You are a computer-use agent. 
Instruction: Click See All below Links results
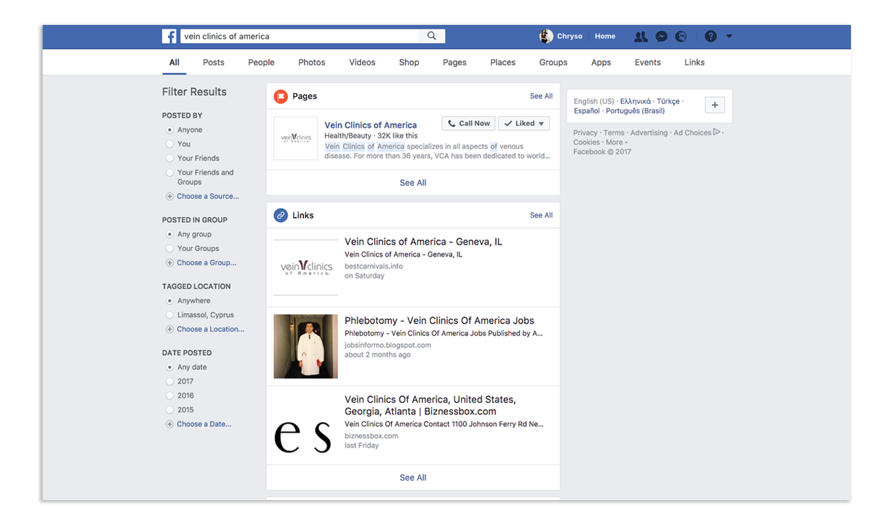[x=413, y=478]
